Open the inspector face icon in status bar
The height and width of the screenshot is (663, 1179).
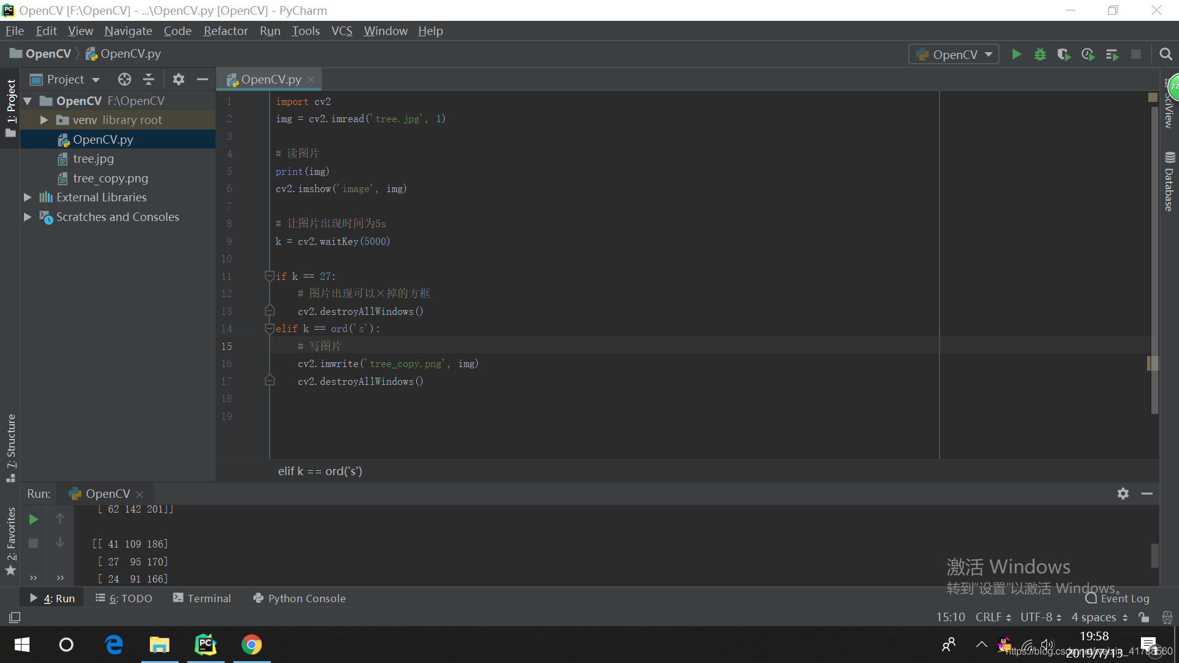[1167, 617]
